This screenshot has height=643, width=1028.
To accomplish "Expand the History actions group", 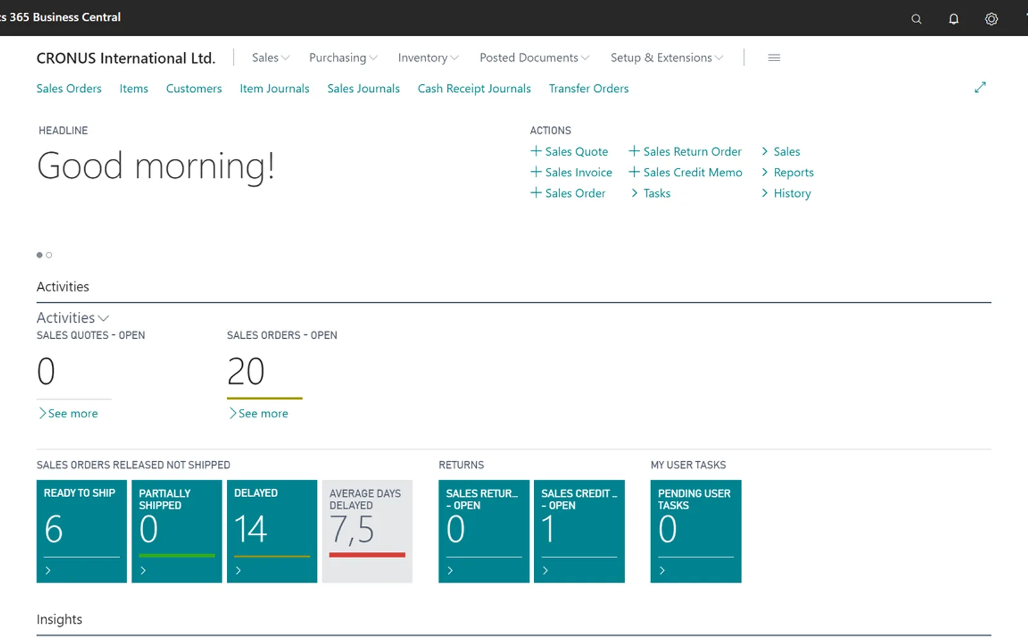I will click(786, 193).
